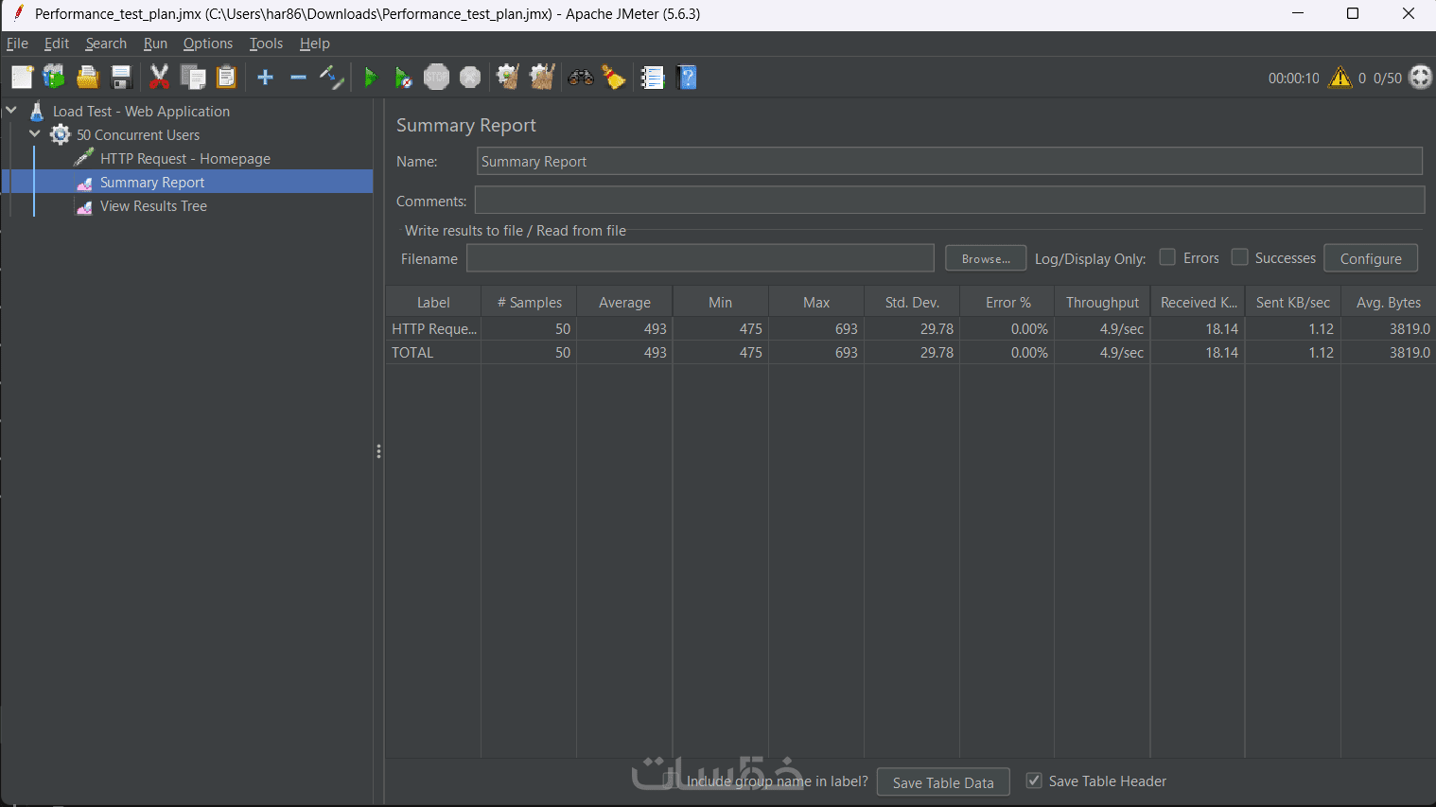Image resolution: width=1436 pixels, height=807 pixels.
Task: Click the HTTP Request sampler pipette icon
Action: [84, 158]
